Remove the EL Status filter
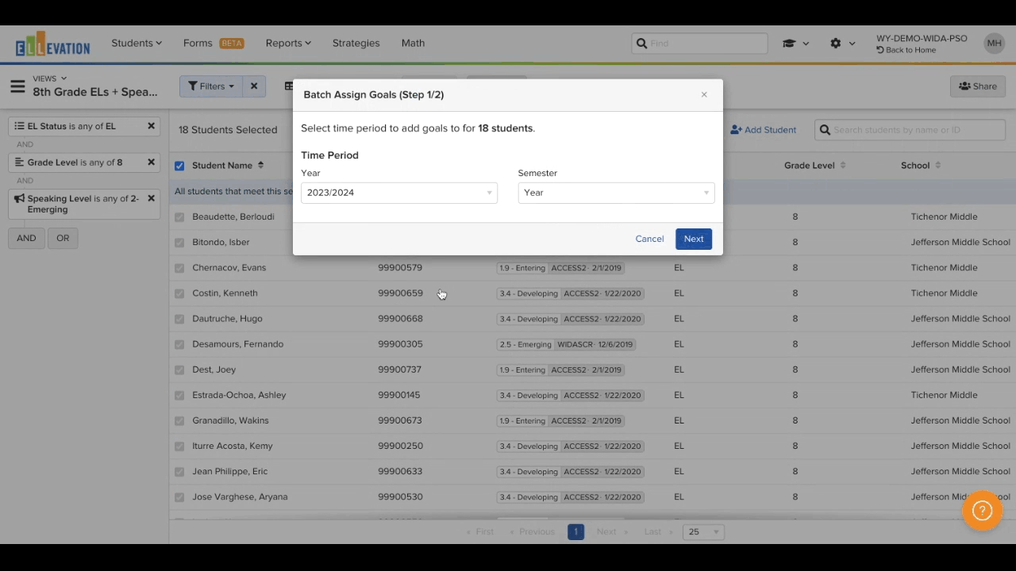Image resolution: width=1016 pixels, height=571 pixels. coord(151,126)
